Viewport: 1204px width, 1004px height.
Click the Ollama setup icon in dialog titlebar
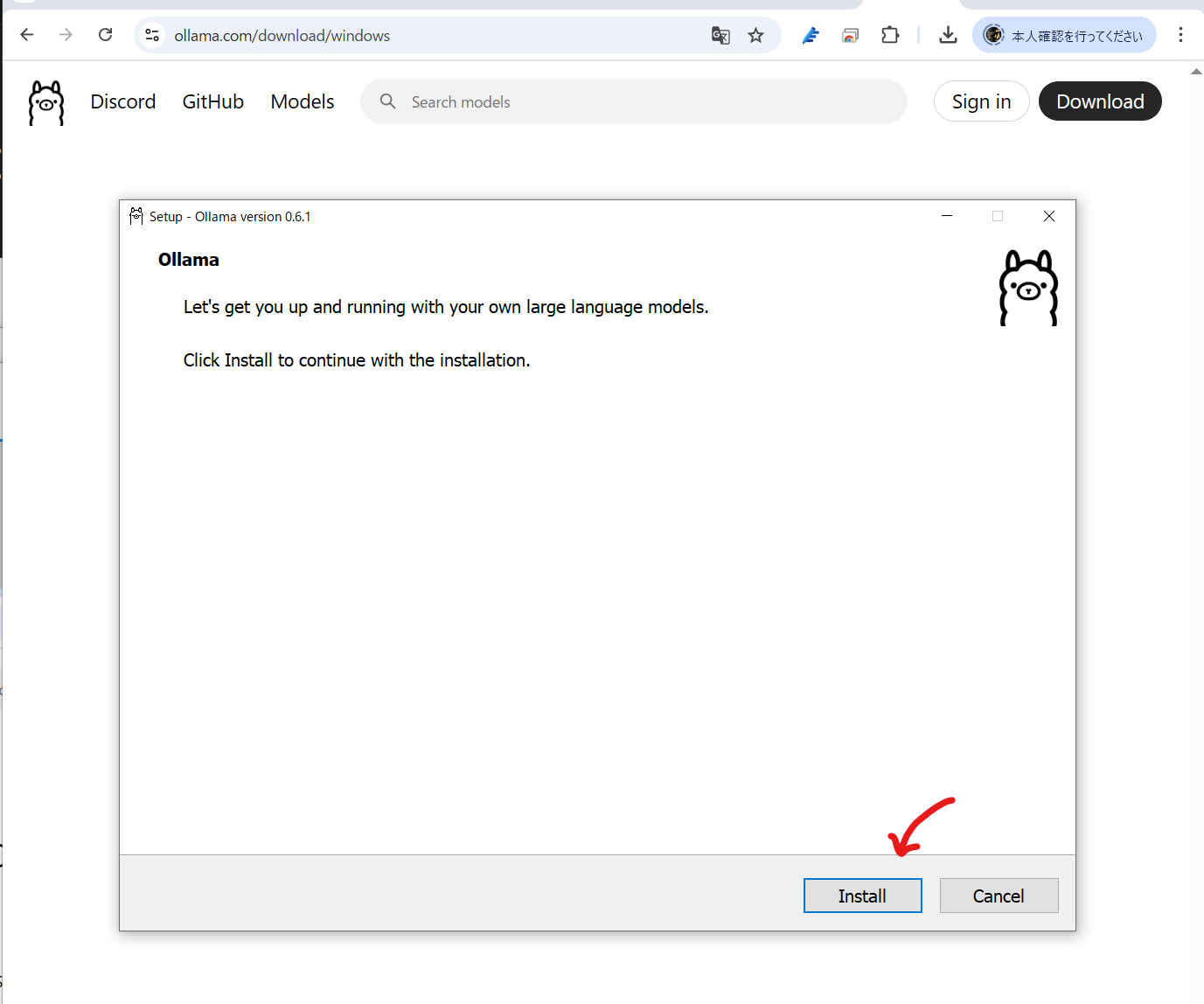[136, 216]
